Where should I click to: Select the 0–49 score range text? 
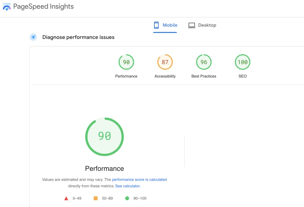tap(77, 198)
